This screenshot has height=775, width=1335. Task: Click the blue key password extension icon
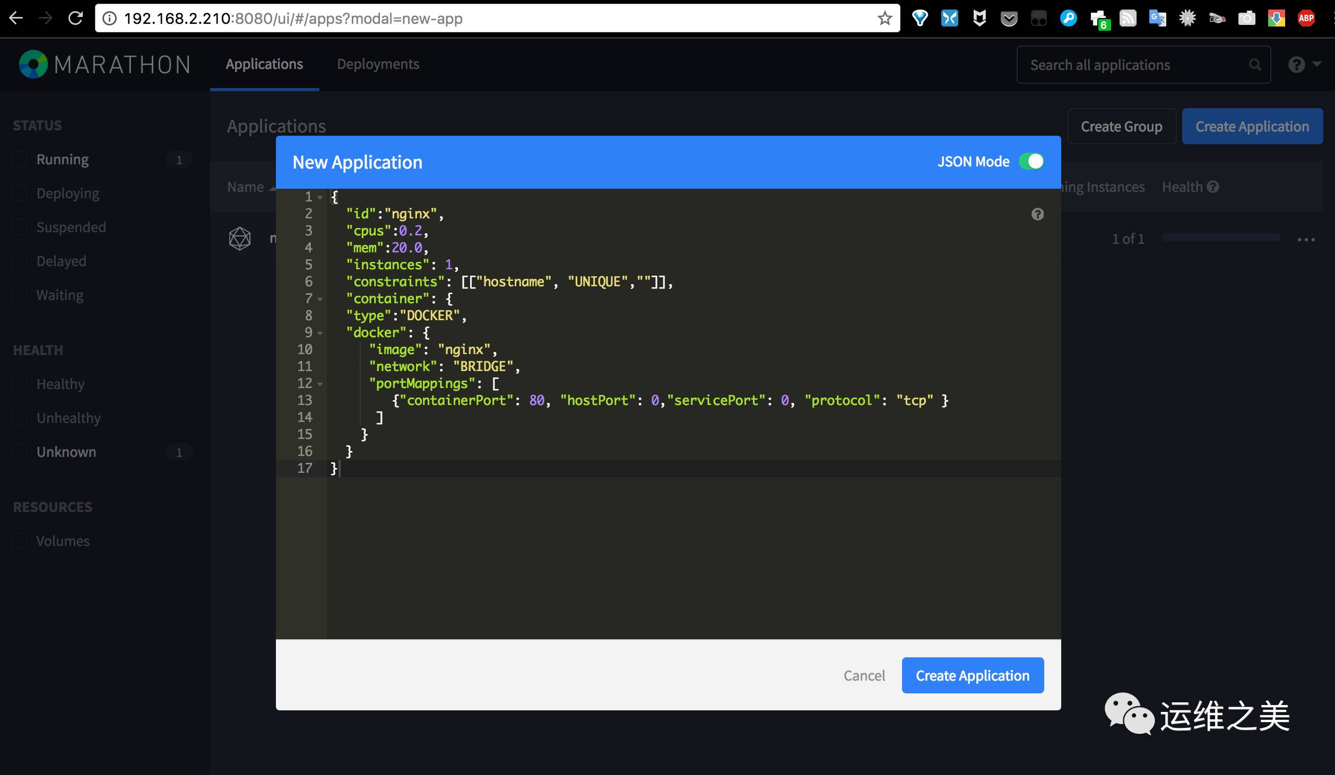click(1068, 19)
